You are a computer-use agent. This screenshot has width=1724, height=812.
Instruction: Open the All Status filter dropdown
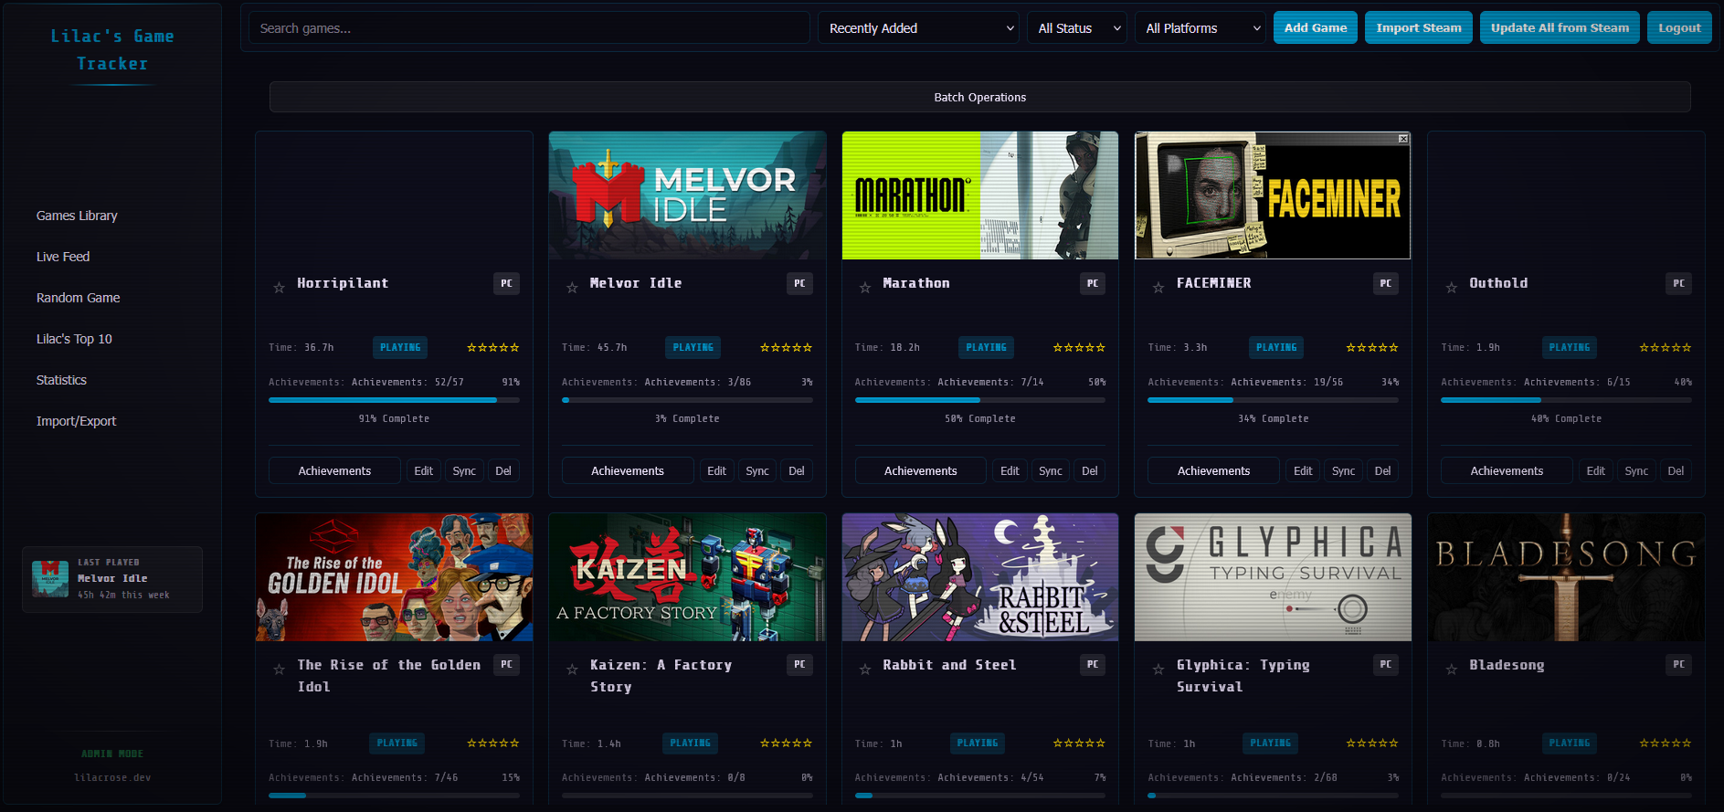click(x=1076, y=28)
